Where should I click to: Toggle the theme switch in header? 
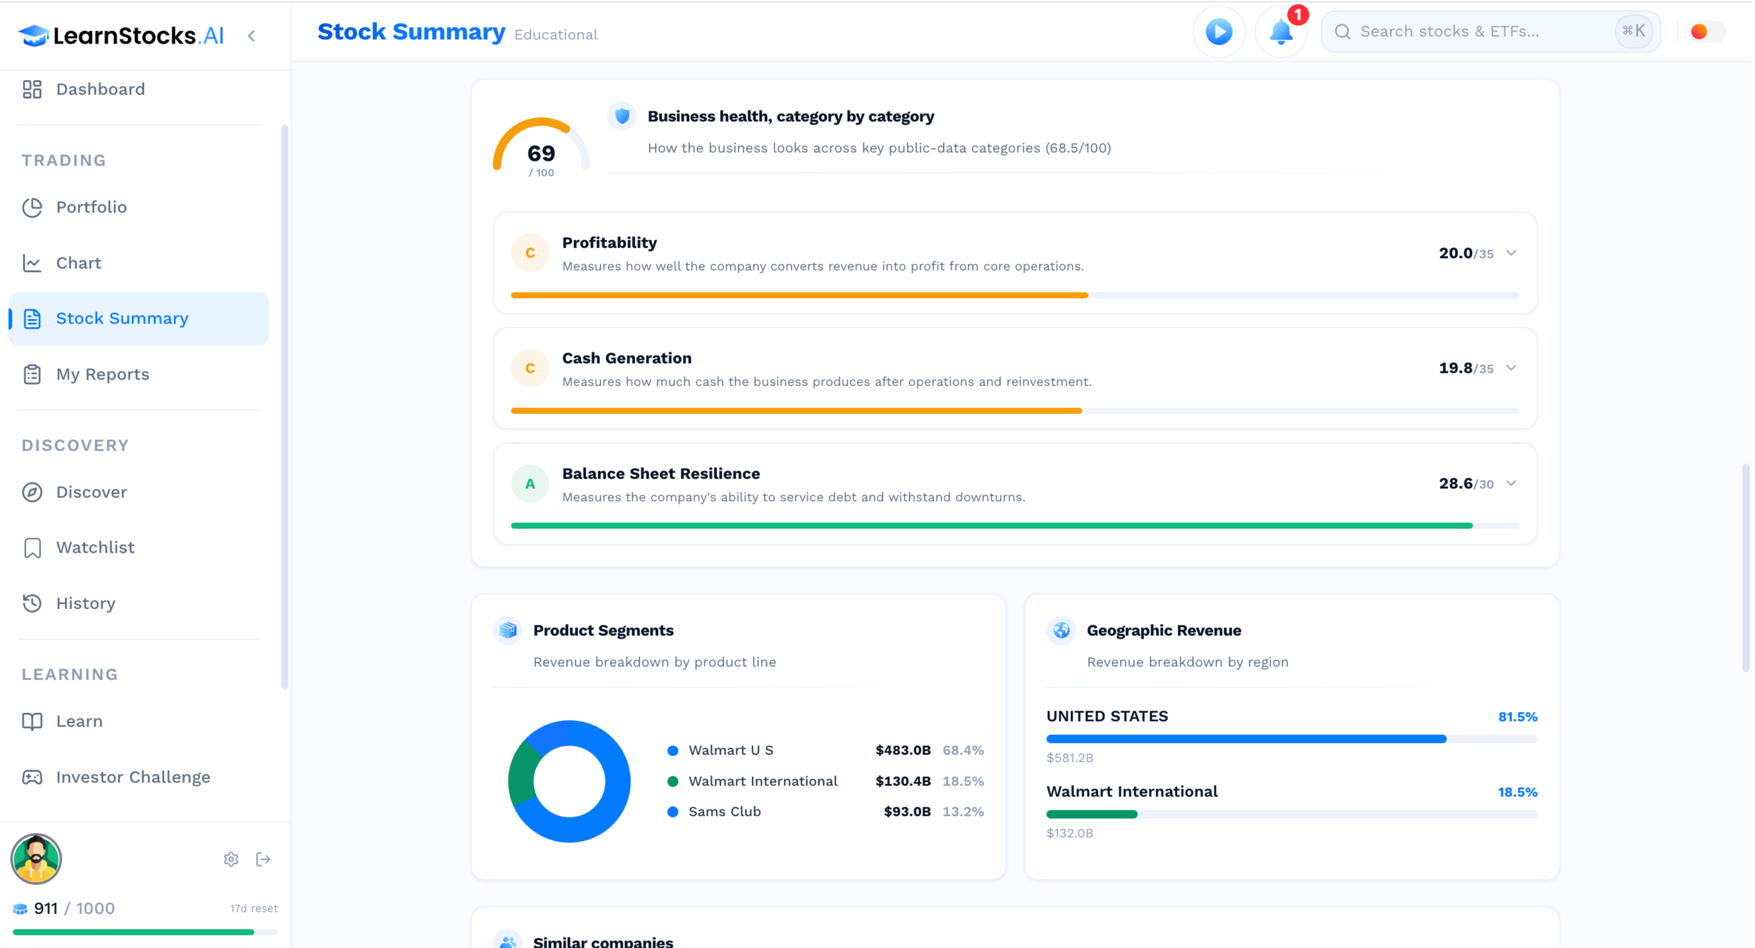(x=1707, y=31)
